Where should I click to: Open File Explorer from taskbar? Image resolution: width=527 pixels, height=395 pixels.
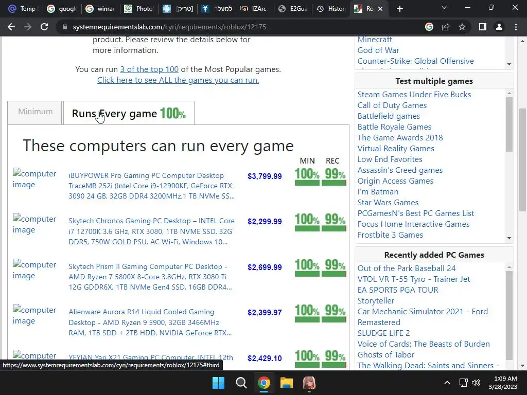(286, 383)
